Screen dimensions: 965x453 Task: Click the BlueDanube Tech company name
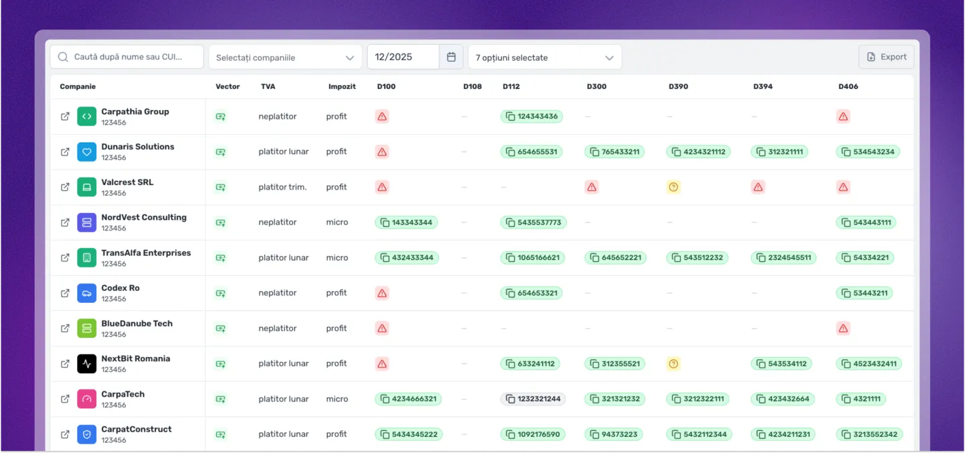click(x=137, y=324)
